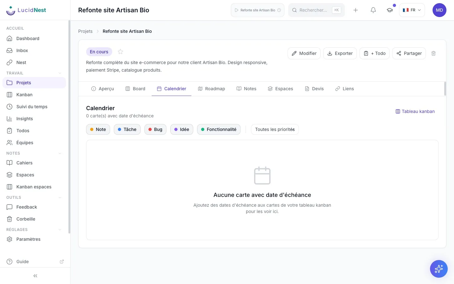
Task: Open the FR language dropdown
Action: point(412,10)
